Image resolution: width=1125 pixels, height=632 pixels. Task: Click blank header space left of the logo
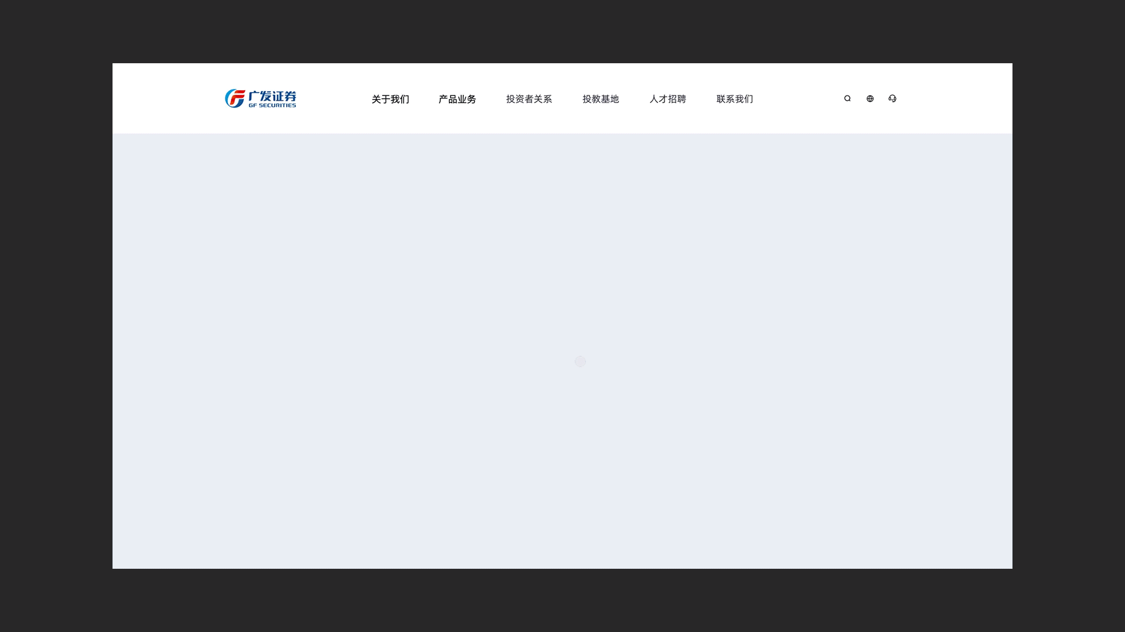click(x=167, y=98)
